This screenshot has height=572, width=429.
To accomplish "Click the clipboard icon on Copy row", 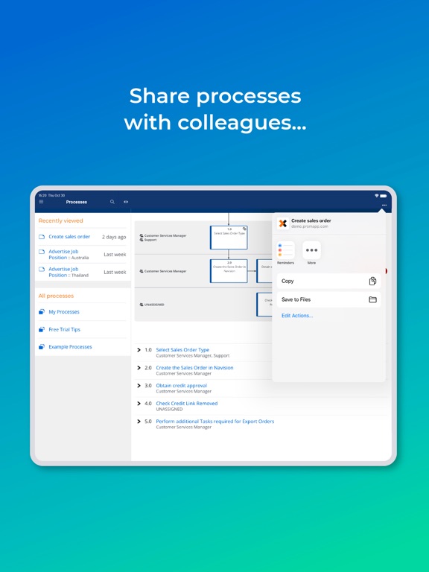I will click(x=372, y=281).
